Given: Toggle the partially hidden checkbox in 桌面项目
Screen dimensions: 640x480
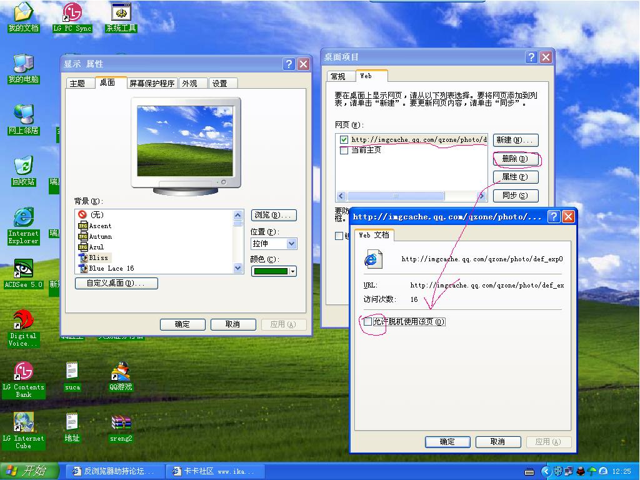Looking at the screenshot, I should click(x=339, y=236).
